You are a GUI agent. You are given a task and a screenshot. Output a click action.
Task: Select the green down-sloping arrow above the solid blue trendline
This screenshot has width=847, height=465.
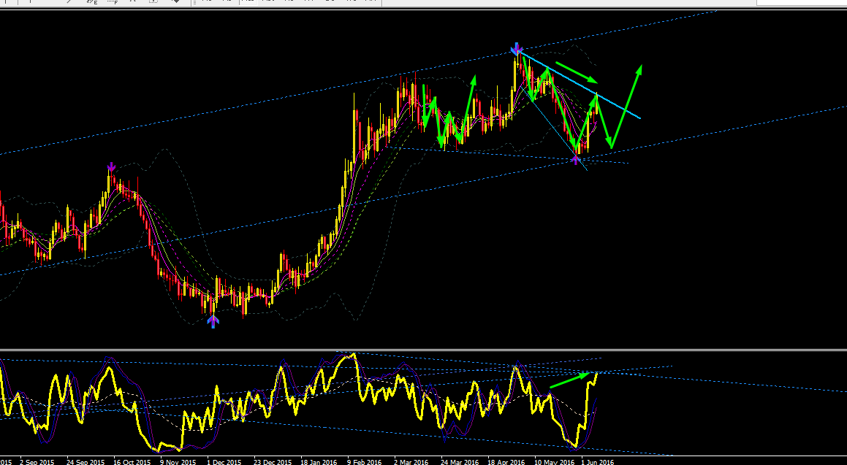point(577,73)
